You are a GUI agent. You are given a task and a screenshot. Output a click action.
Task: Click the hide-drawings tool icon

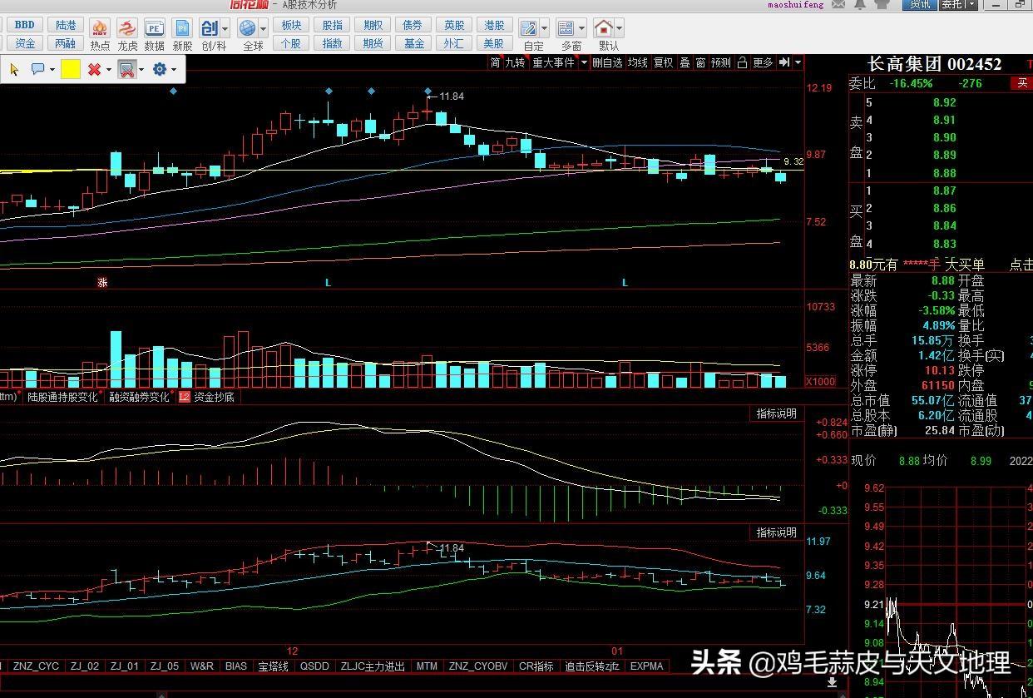click(x=126, y=70)
